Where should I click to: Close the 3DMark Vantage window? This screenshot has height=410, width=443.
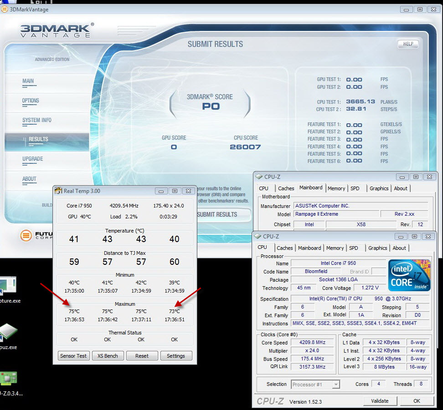tap(434, 10)
